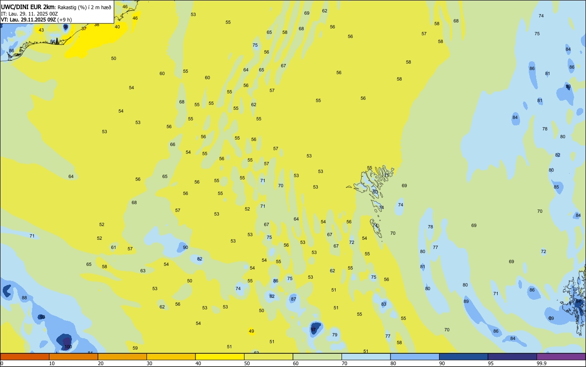Click the legend tick label '20'

point(101,363)
